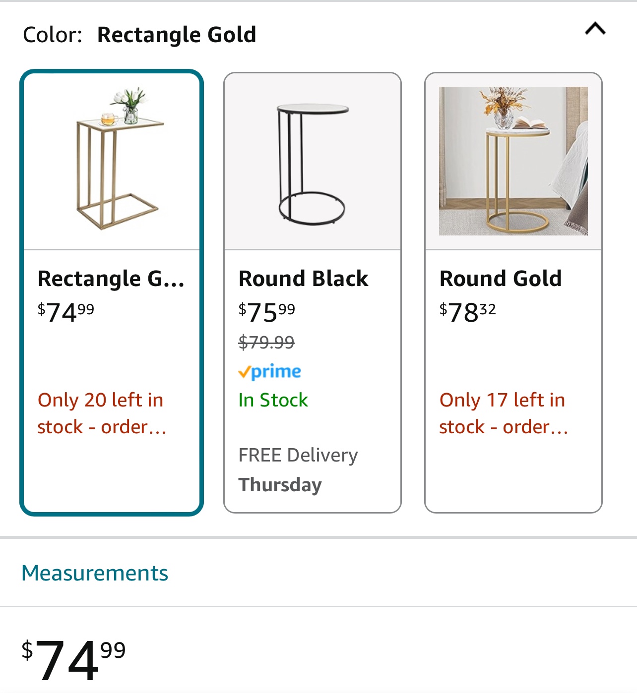Screen dimensions: 637x693
Task: Click the Round Gold title text
Action: 500,279
